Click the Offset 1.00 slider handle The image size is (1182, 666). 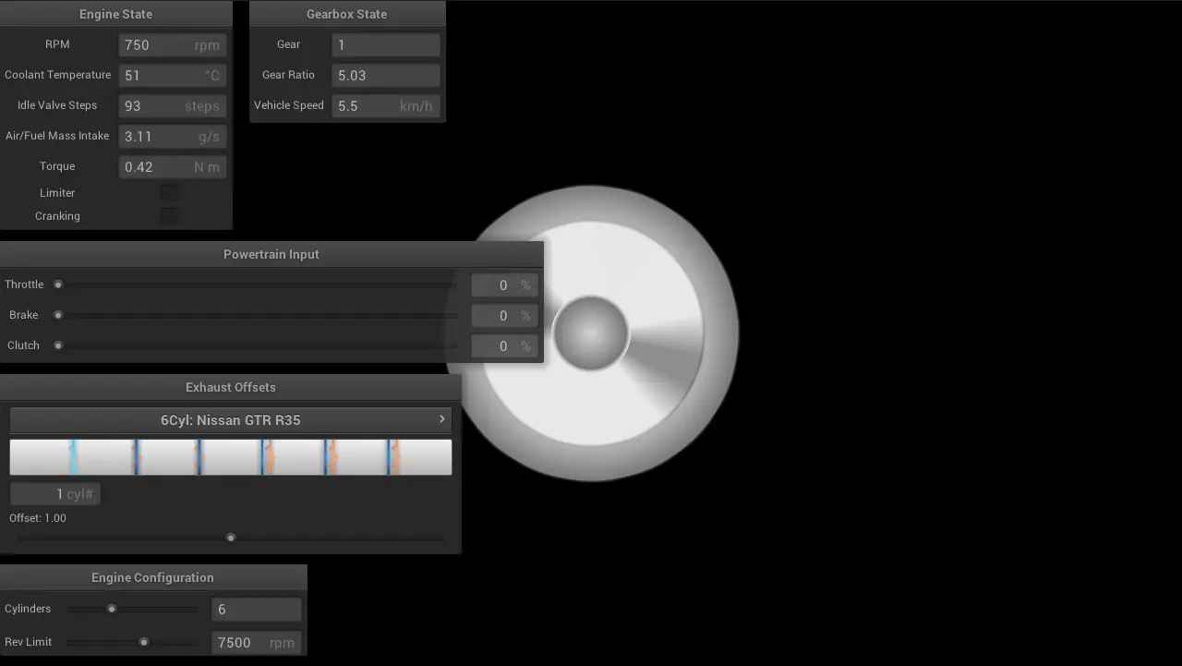point(230,537)
